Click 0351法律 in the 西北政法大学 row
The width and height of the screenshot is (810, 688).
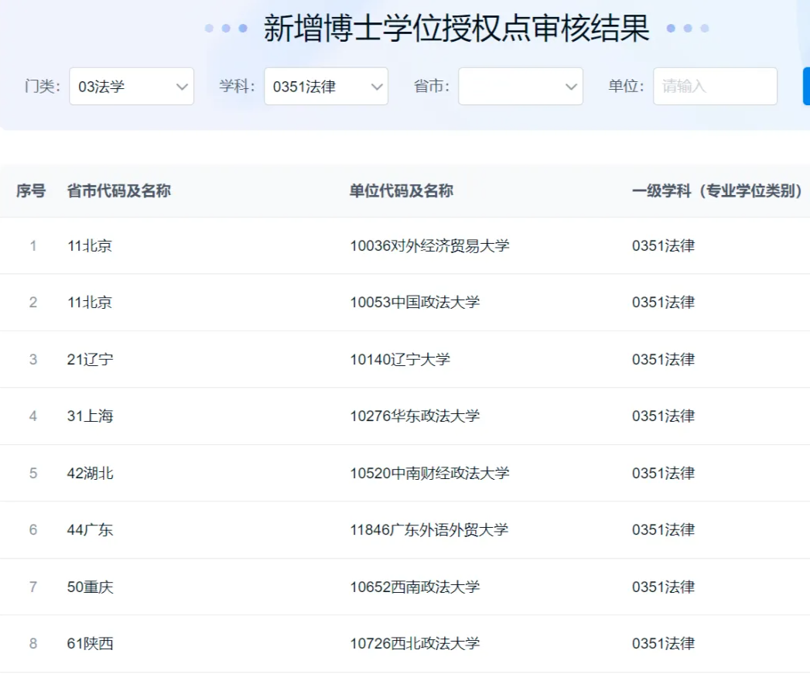pos(663,644)
